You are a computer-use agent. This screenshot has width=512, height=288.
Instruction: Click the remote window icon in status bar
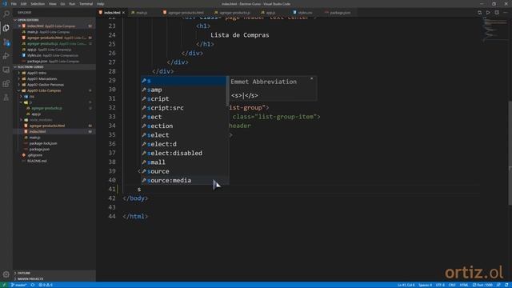pyautogui.click(x=4, y=285)
